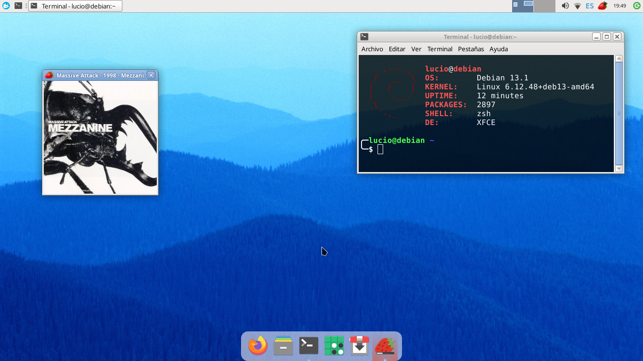Screen dimensions: 643x361
Task: Open the Pestañas menu in Terminal
Action: coord(471,49)
